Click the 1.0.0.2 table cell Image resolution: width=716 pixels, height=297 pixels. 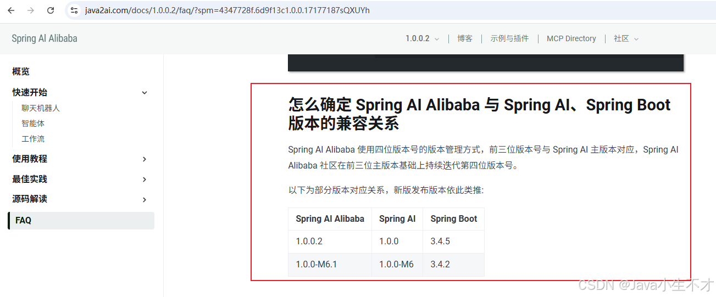[x=330, y=242]
